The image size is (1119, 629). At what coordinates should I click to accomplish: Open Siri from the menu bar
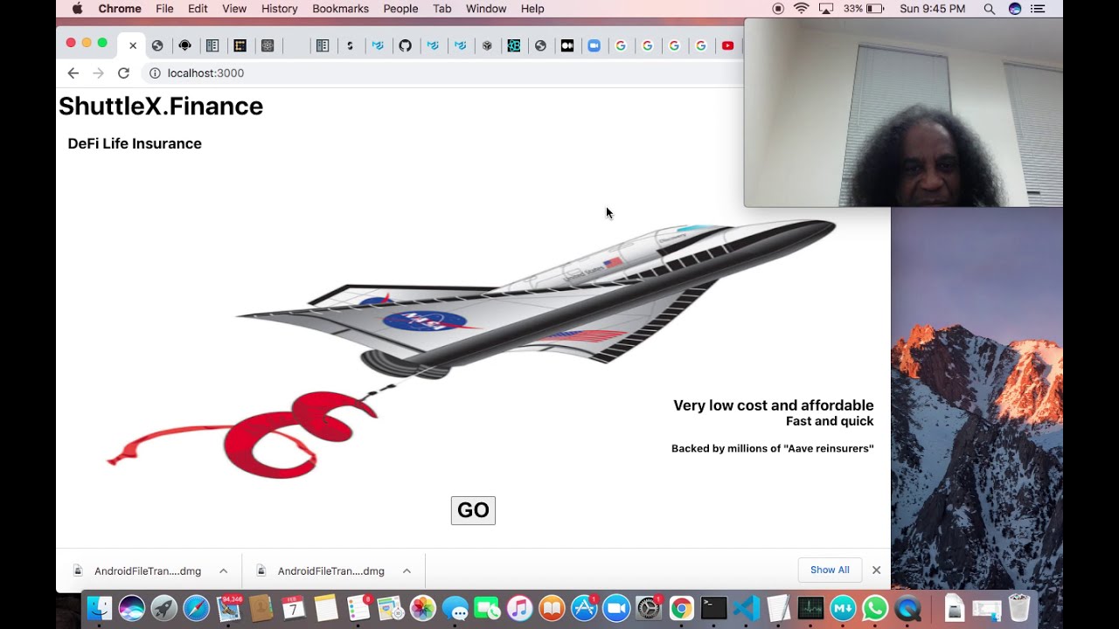(x=1015, y=9)
